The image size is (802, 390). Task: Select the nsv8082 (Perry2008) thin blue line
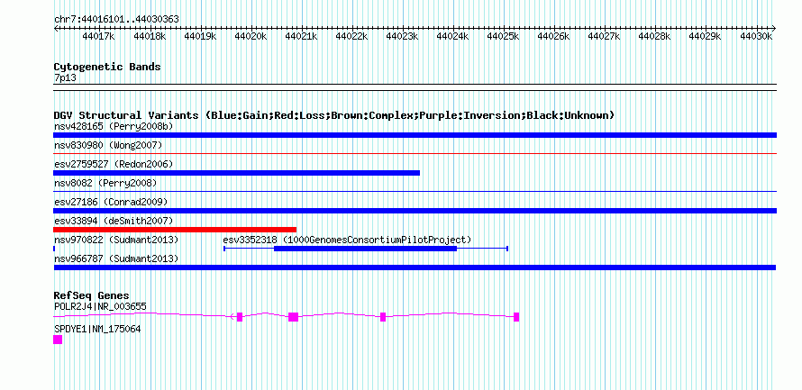coord(415,191)
